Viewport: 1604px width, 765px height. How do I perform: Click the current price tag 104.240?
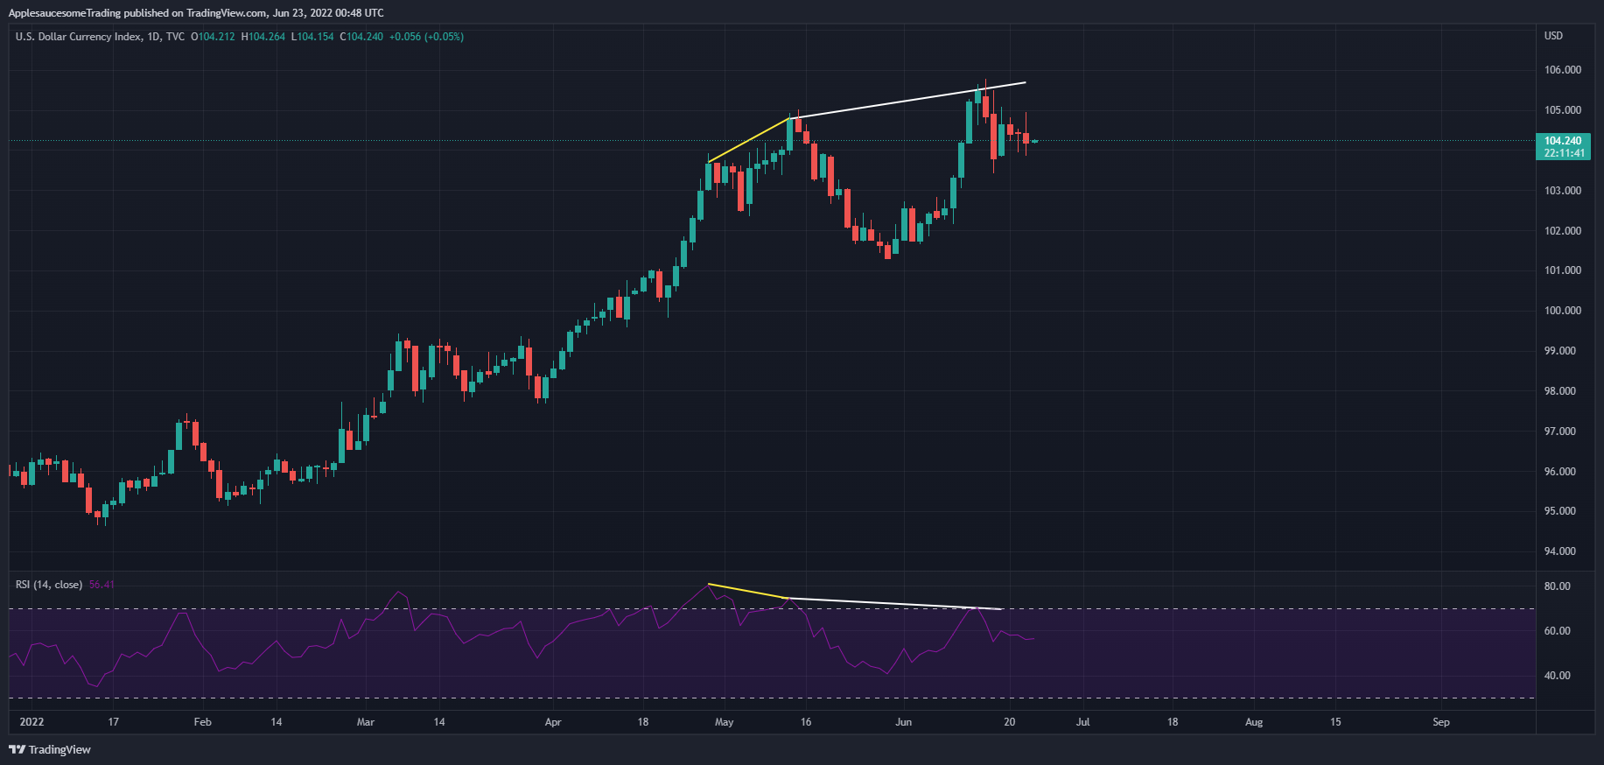click(x=1562, y=141)
